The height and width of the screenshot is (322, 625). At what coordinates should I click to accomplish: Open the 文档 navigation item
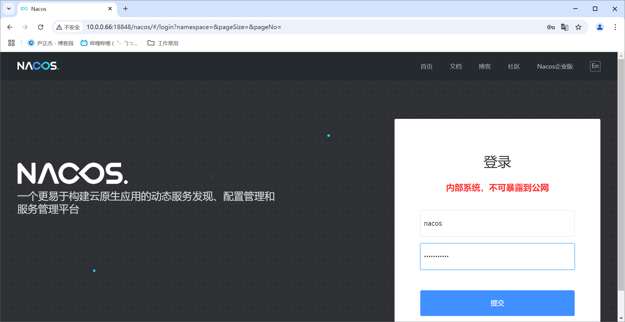point(455,66)
